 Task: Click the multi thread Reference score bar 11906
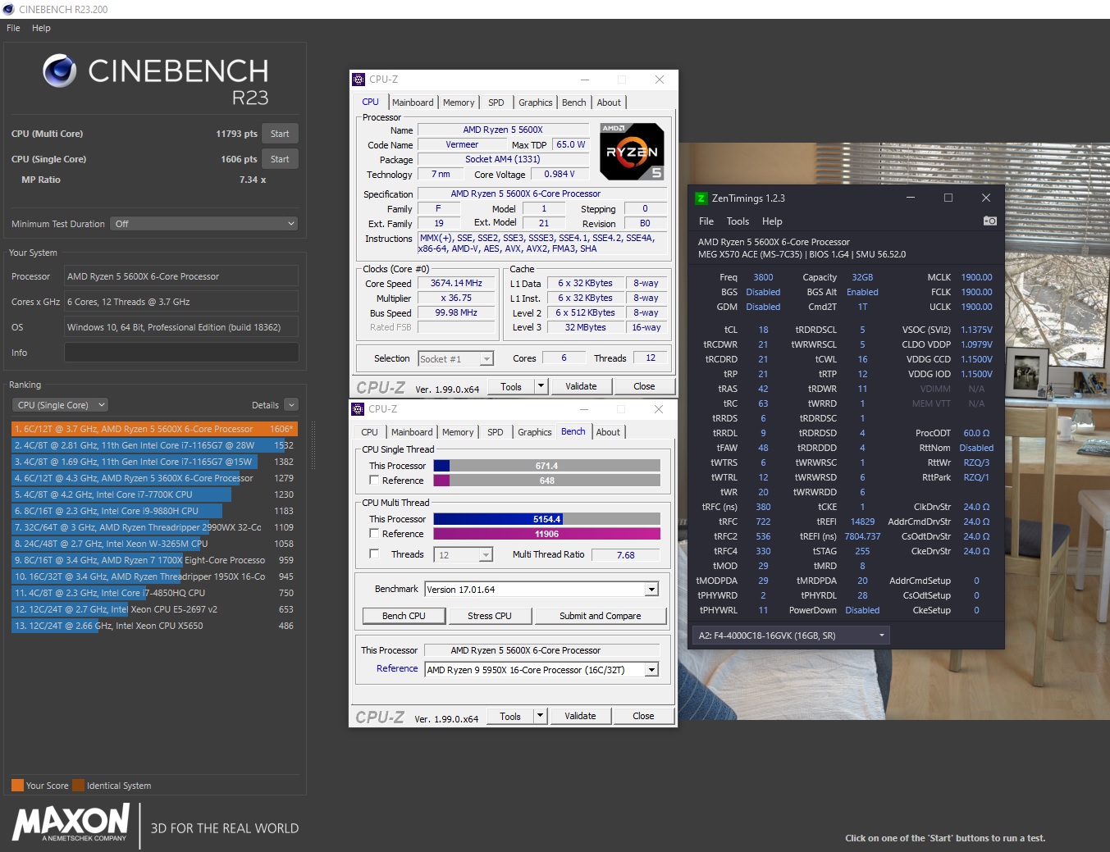[546, 534]
